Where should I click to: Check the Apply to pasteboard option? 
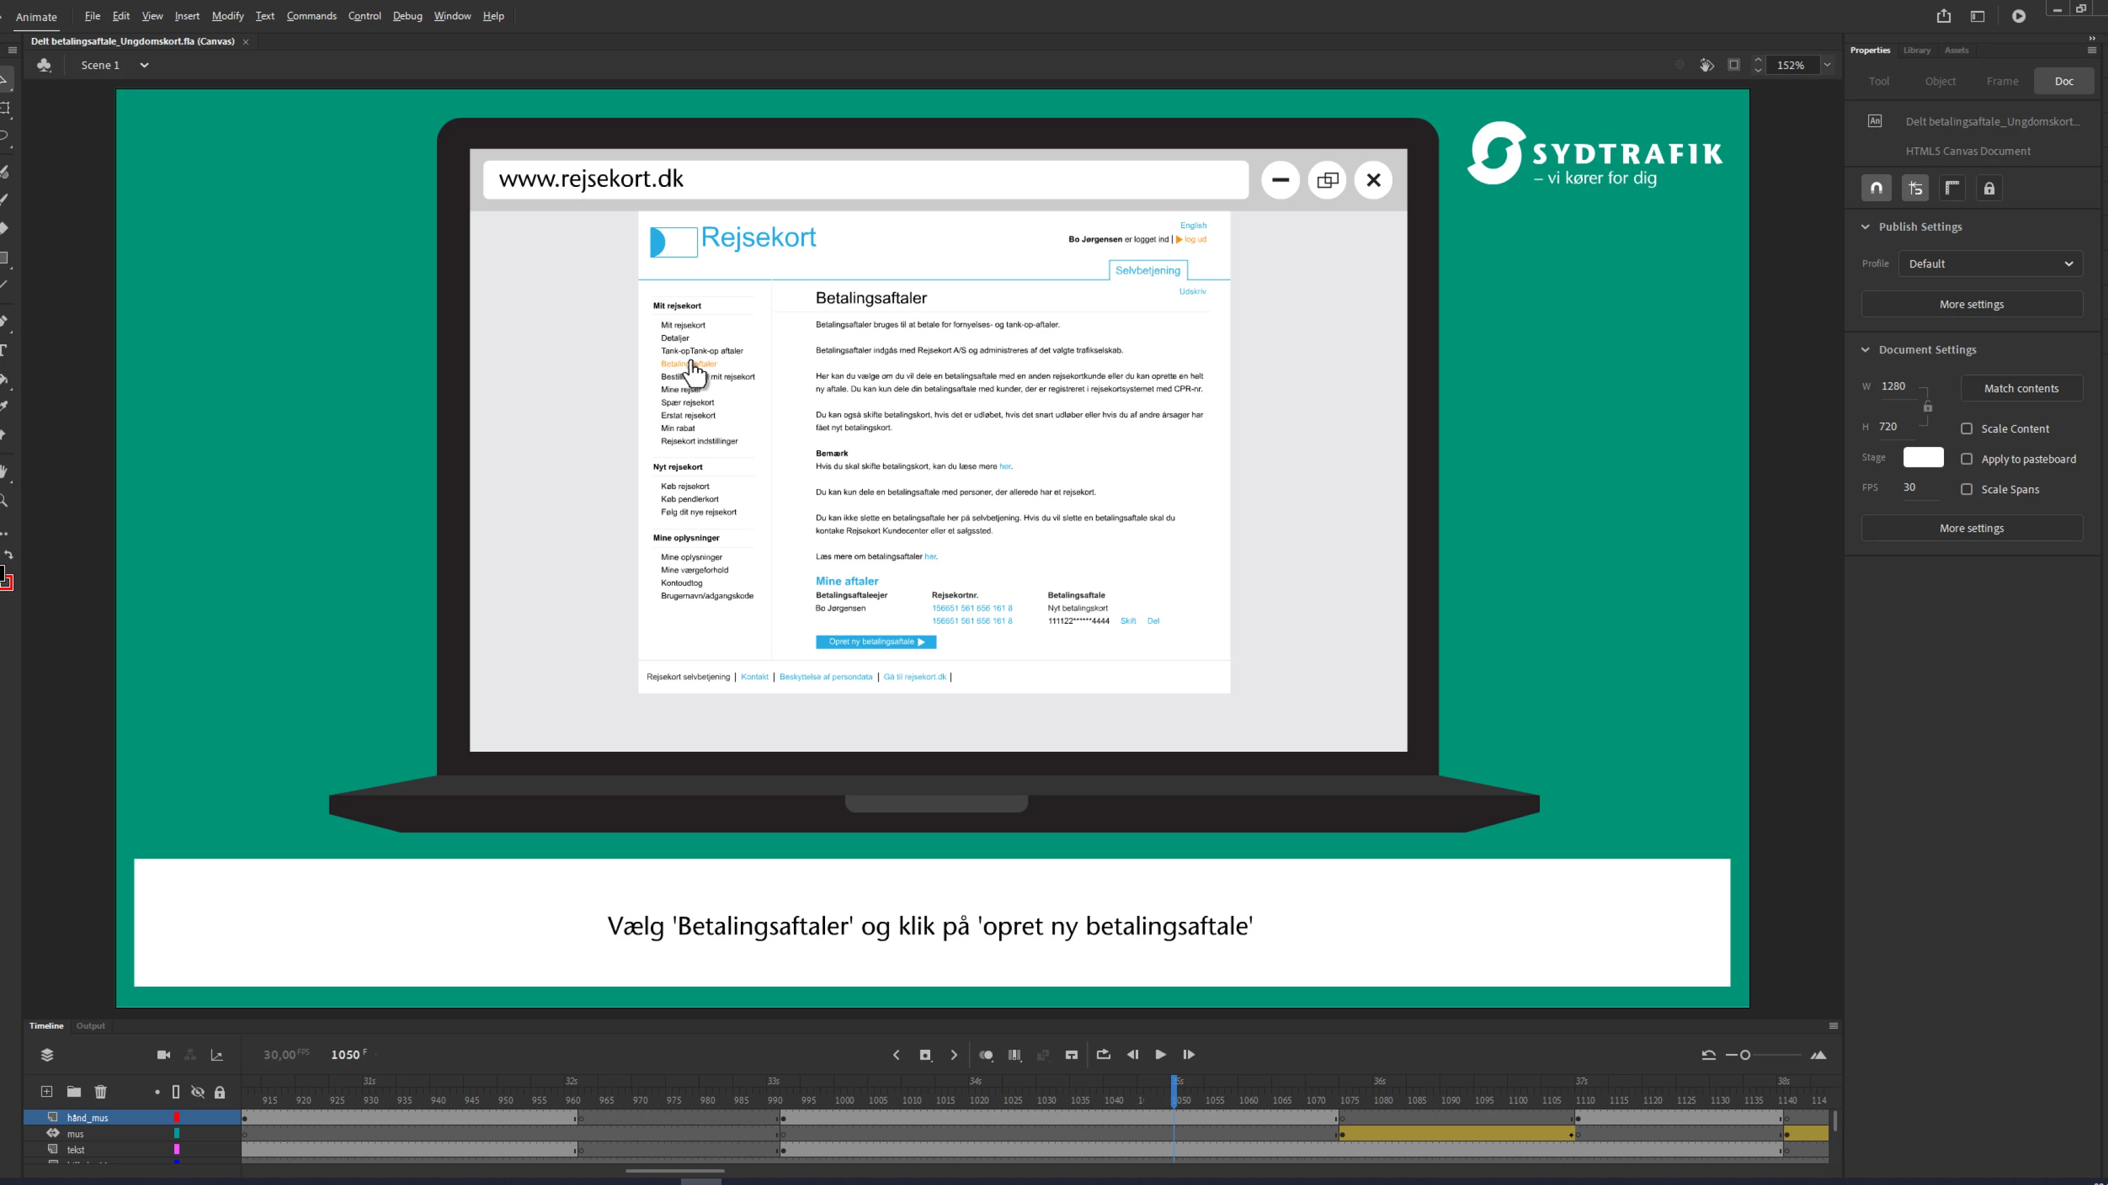coord(1966,459)
